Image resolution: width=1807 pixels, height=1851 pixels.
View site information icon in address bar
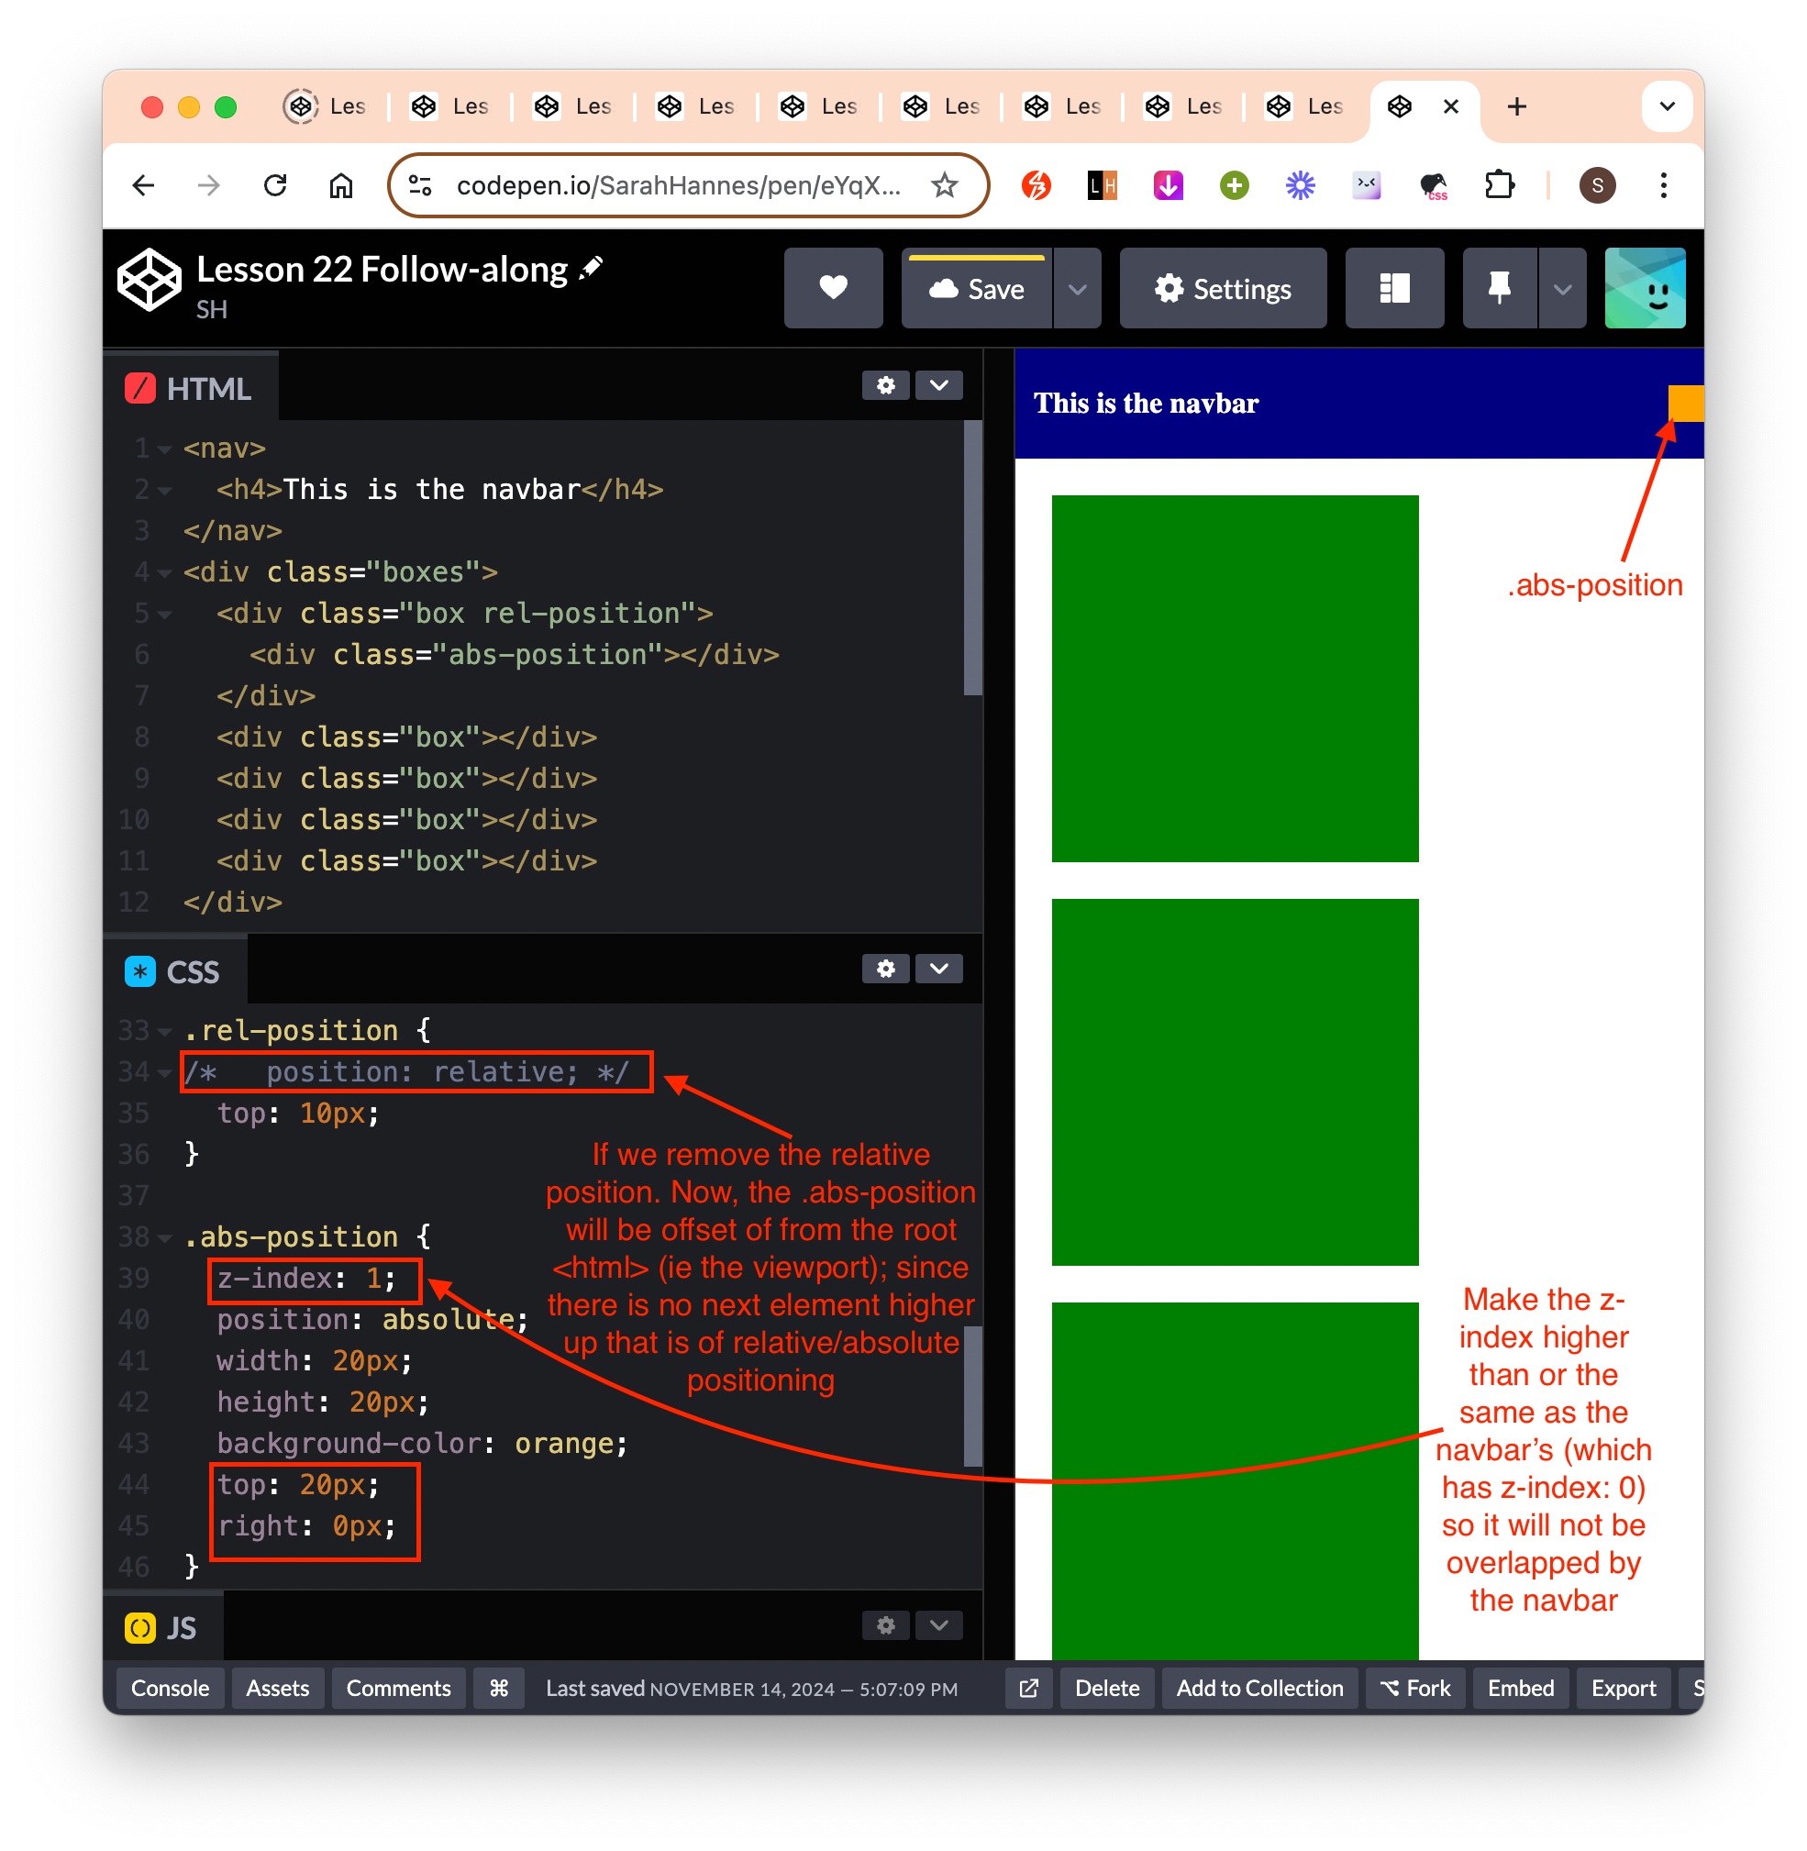[x=420, y=185]
